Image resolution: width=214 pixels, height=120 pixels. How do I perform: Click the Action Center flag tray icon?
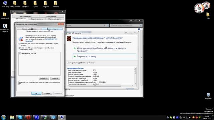click(184, 117)
